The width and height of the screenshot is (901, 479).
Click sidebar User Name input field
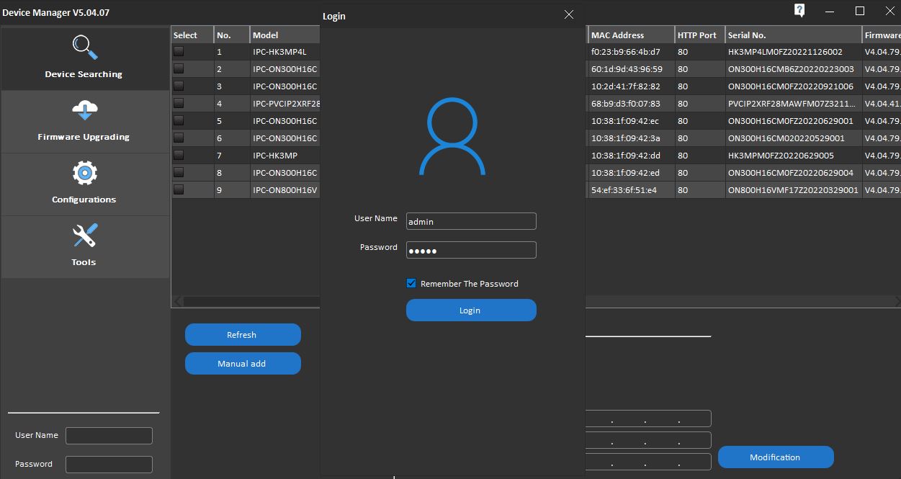[109, 436]
